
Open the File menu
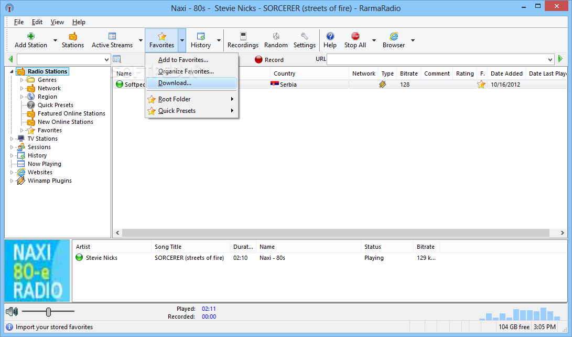[x=18, y=22]
